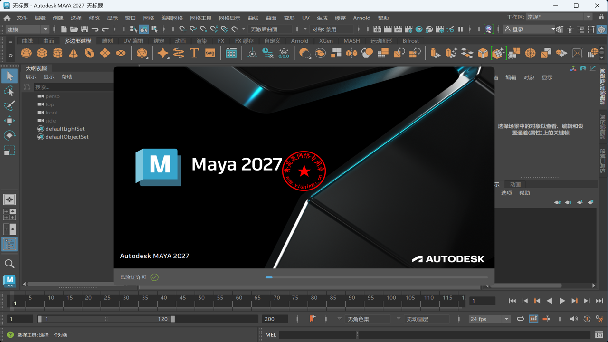608x342 pixels.
Task: Import SVG via the shelf svg icon
Action: point(210,53)
